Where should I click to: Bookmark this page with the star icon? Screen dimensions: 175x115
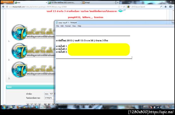(119, 7)
